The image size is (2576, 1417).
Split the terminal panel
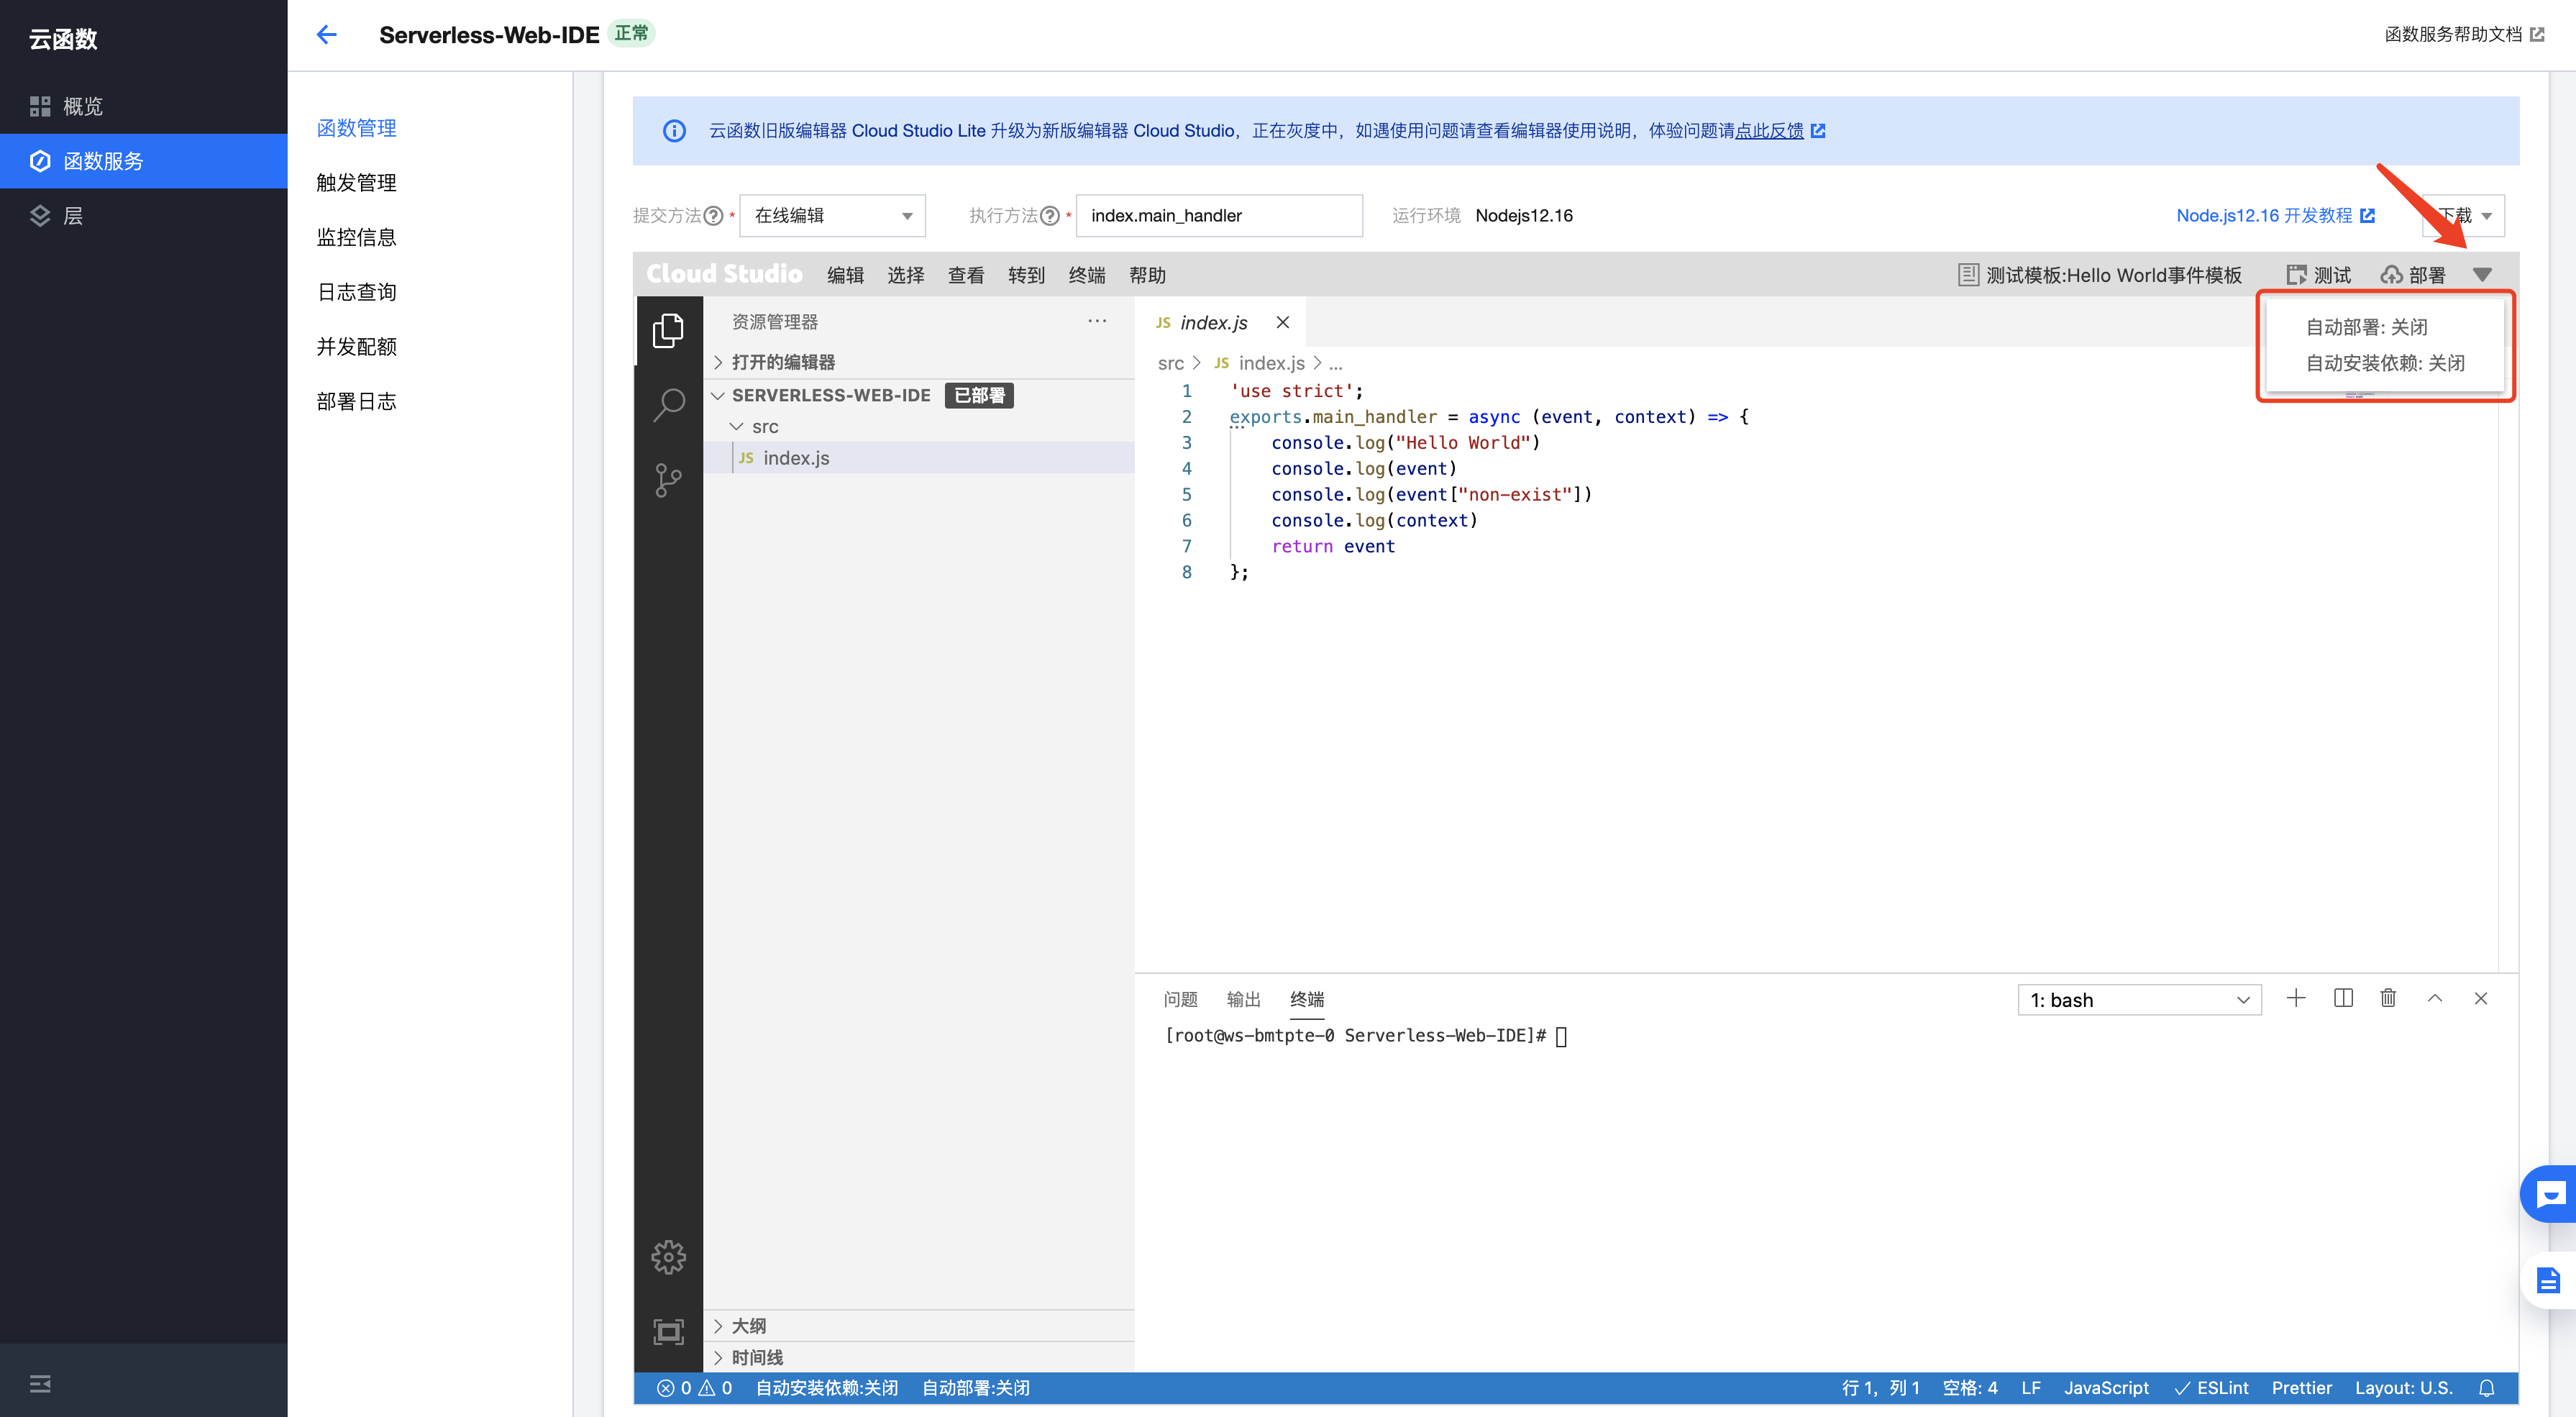coord(2343,998)
